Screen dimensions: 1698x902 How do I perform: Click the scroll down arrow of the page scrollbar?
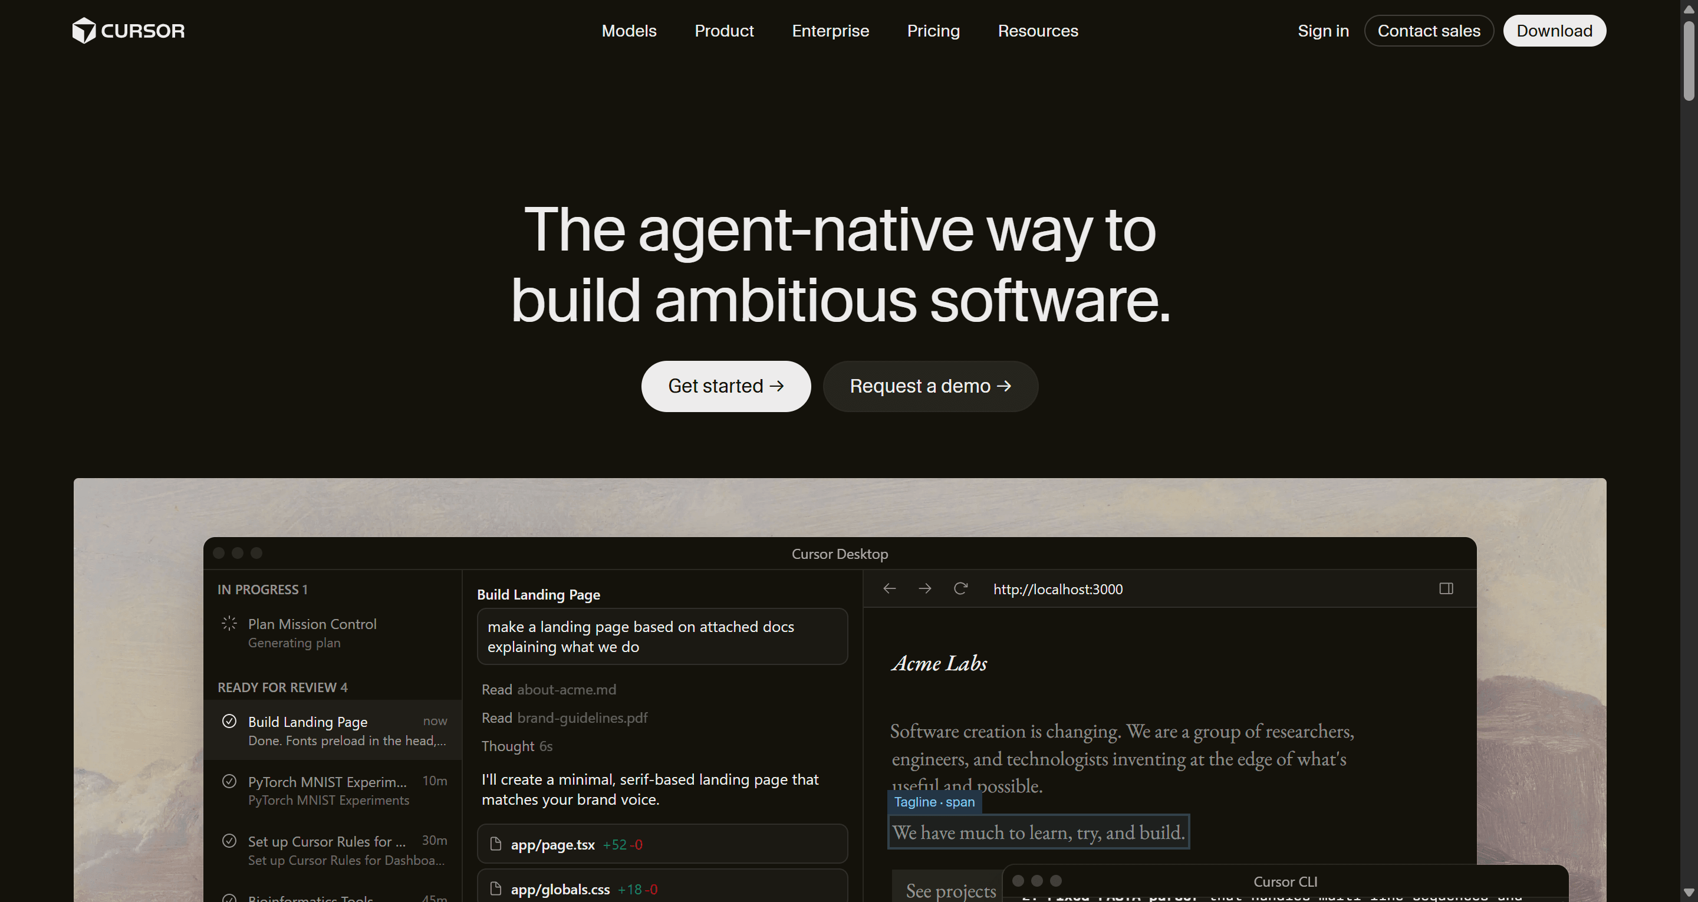click(1689, 893)
